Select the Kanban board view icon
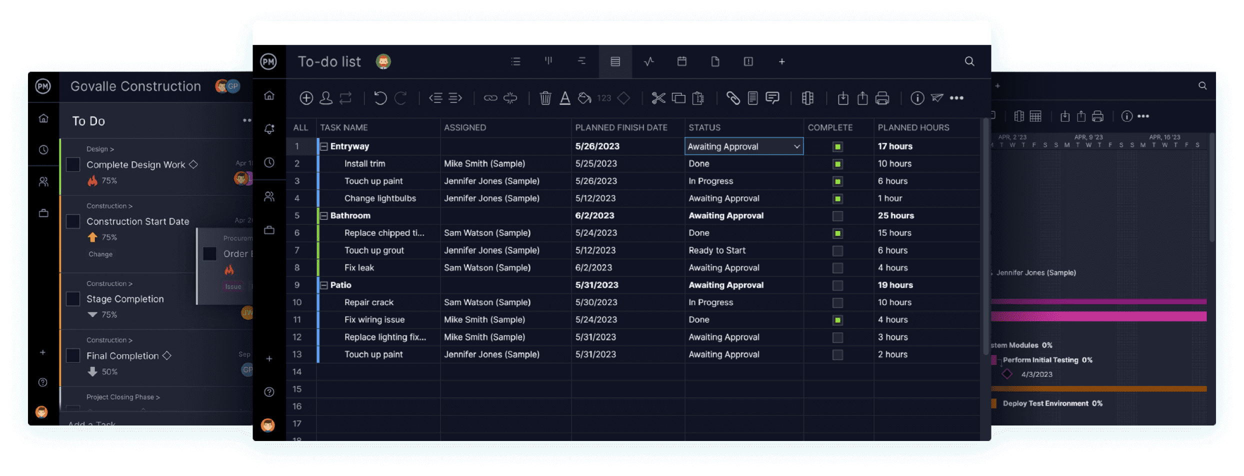 (x=548, y=61)
